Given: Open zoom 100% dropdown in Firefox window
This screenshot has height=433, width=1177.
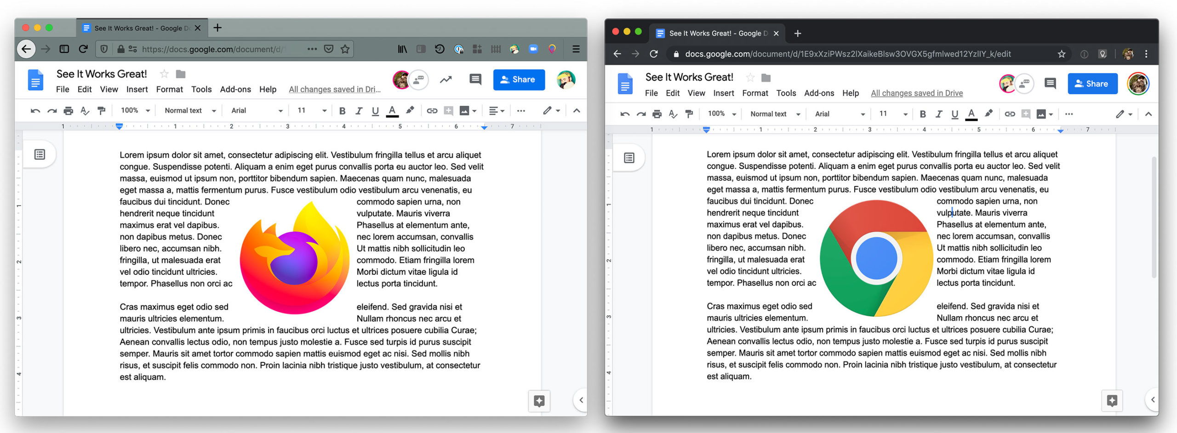Looking at the screenshot, I should tap(135, 110).
